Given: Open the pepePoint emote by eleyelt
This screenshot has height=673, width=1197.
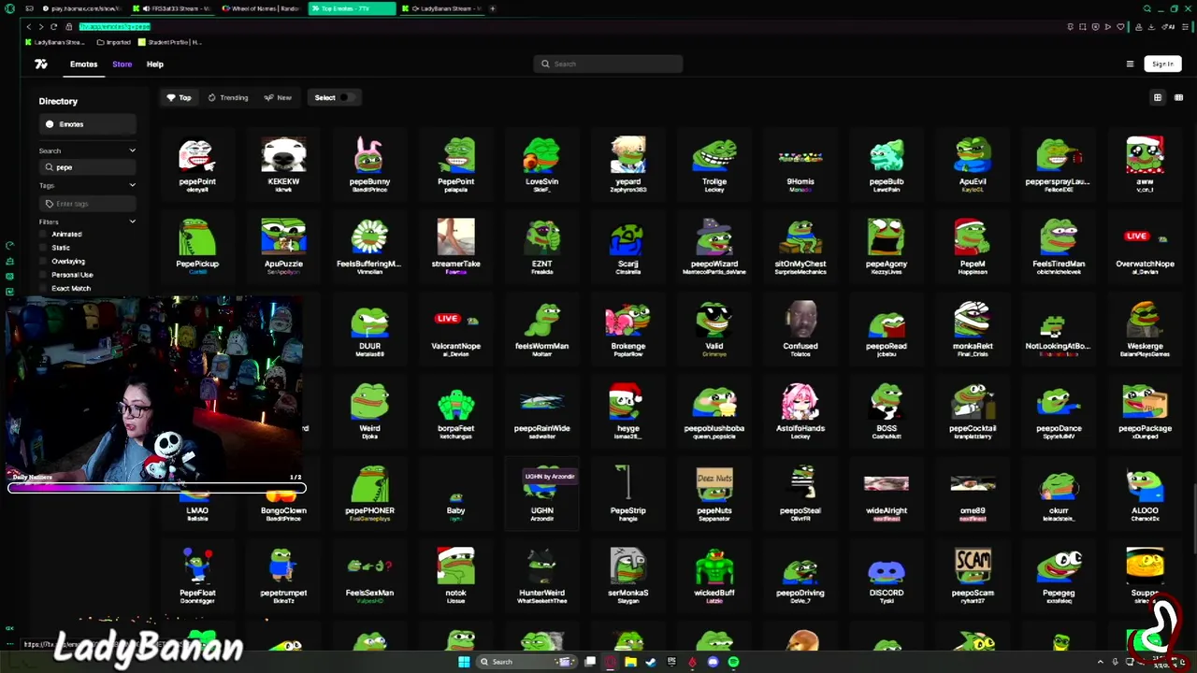Looking at the screenshot, I should (197, 165).
